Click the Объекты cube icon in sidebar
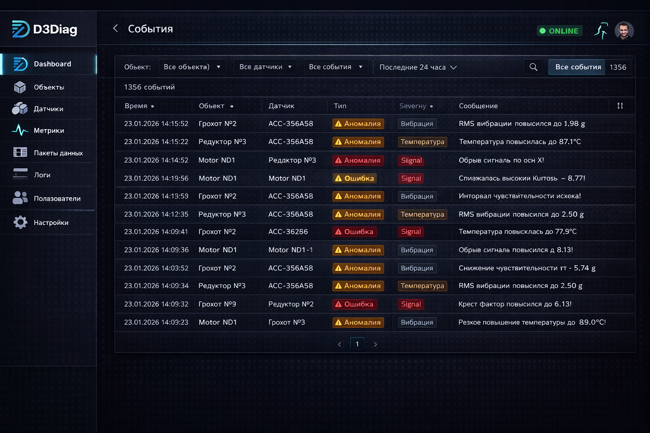650x433 pixels. (x=20, y=87)
